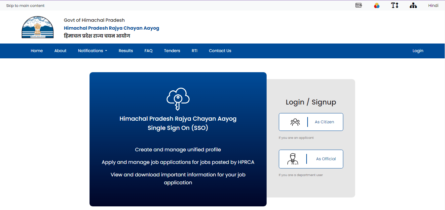Choose the As Citizen login button
This screenshot has width=445, height=210.
(x=311, y=122)
